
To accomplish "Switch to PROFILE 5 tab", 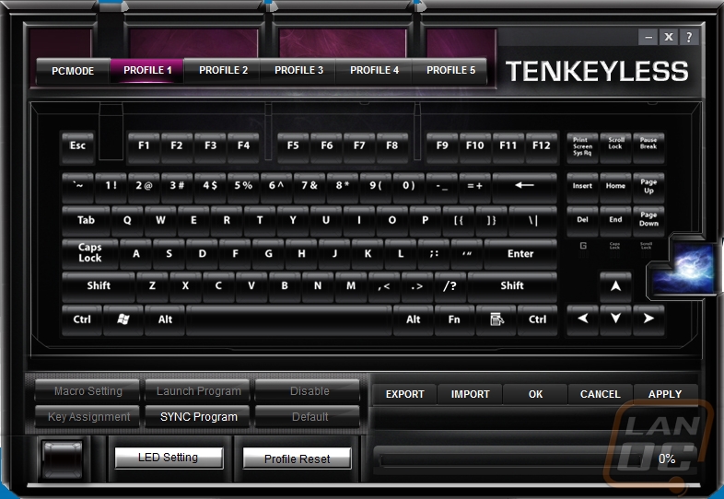I will coord(450,71).
